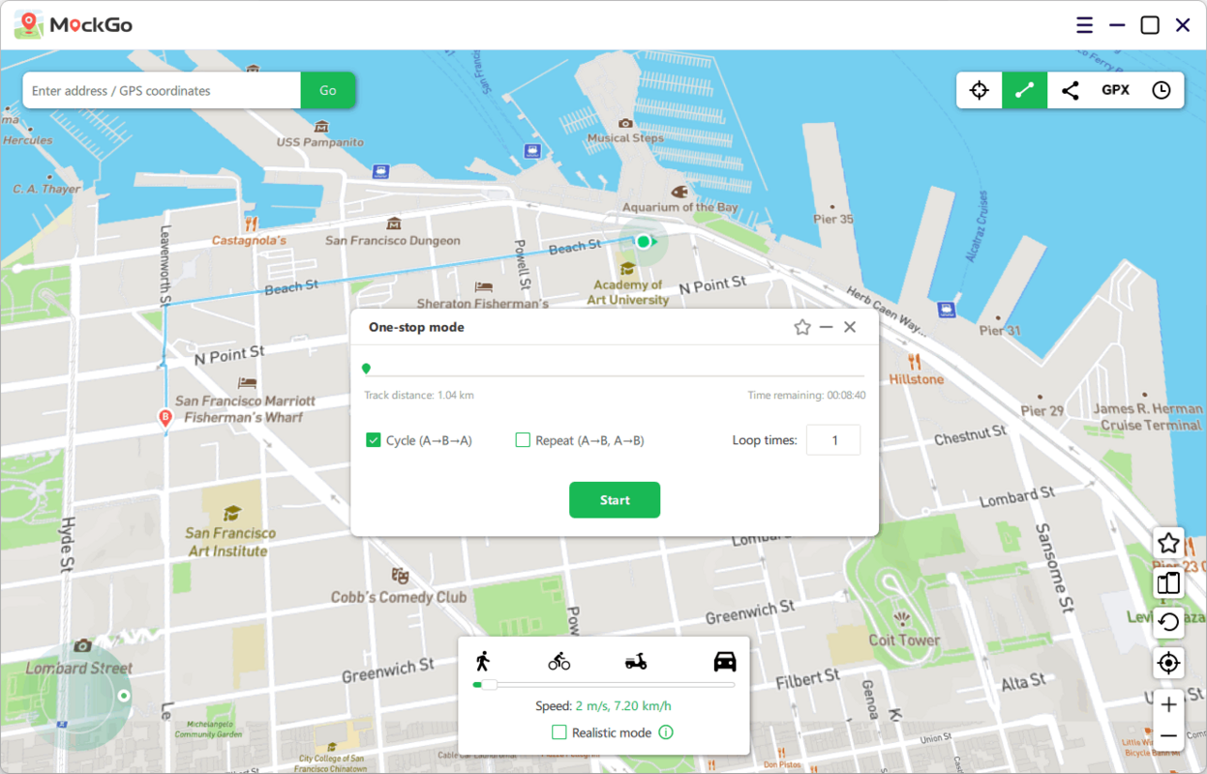Click Track distance: 1.04 km text

(419, 395)
